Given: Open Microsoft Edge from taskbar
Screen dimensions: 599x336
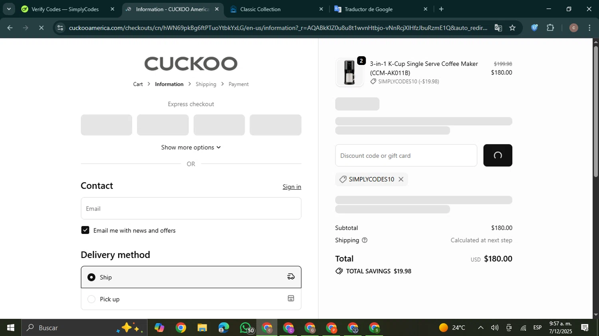Looking at the screenshot, I should pos(224,328).
